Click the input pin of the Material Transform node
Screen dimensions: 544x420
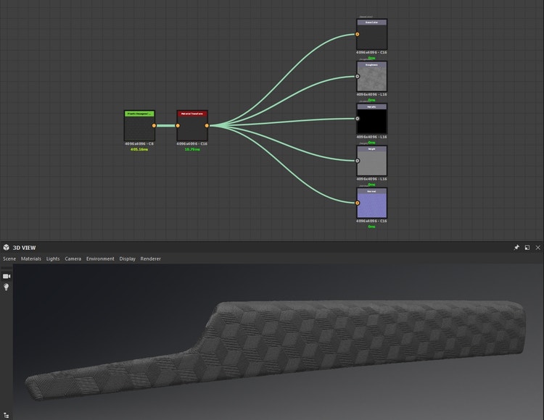(178, 126)
